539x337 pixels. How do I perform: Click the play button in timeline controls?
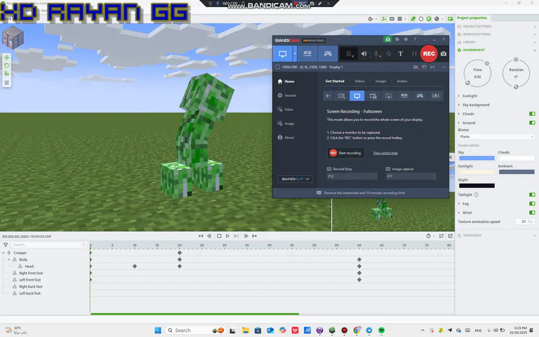click(x=228, y=236)
